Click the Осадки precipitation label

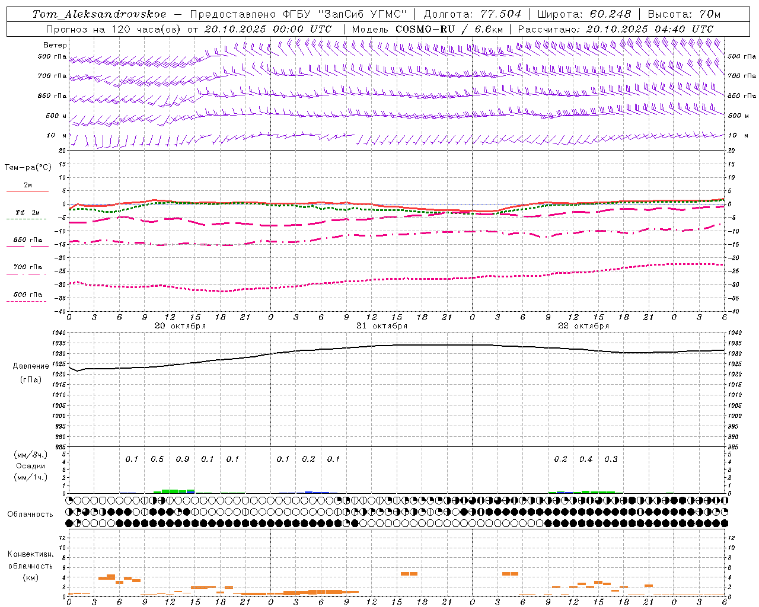coord(31,466)
